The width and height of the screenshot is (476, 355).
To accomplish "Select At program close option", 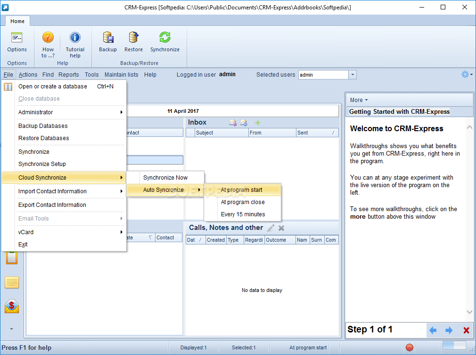I will coord(242,202).
